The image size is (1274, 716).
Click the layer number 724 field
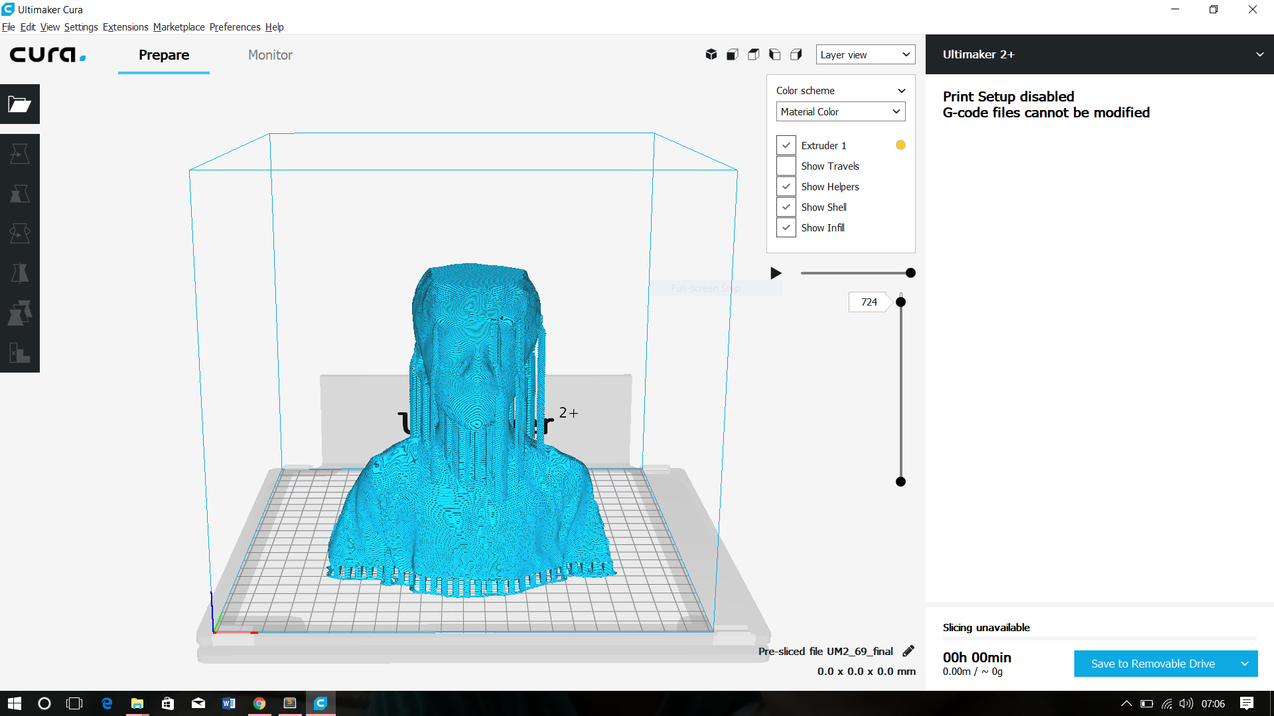pyautogui.click(x=869, y=302)
